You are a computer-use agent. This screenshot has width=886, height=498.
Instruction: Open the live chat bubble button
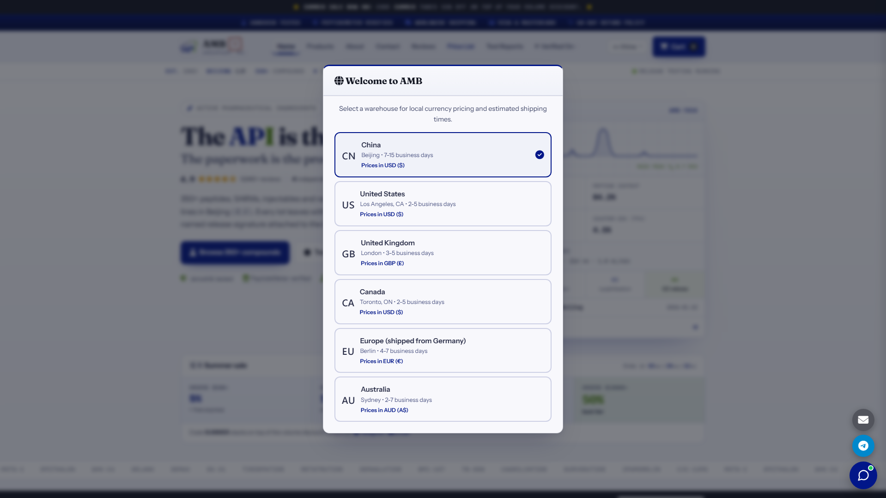coord(863,475)
